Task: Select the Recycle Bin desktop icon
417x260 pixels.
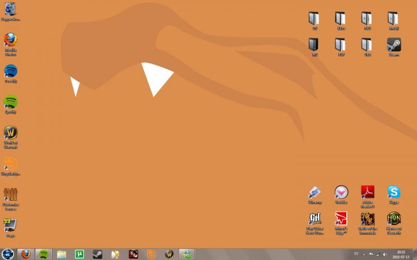Action: (10, 9)
